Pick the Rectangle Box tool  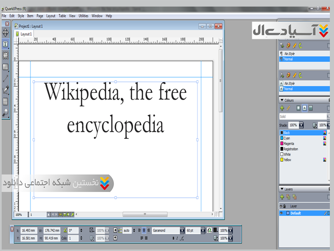(x=5, y=67)
